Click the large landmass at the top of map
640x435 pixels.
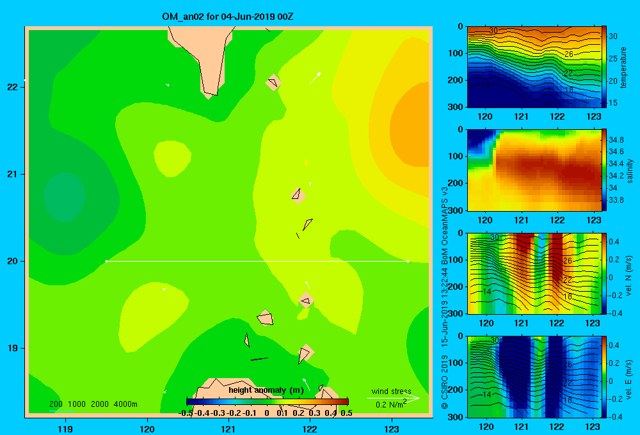point(205,57)
